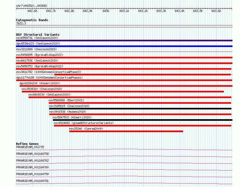Click nsv5458753 (ByrskaBishop2022) variant label
Image resolution: width=240 pixels, height=187 pixels.
tap(40, 66)
